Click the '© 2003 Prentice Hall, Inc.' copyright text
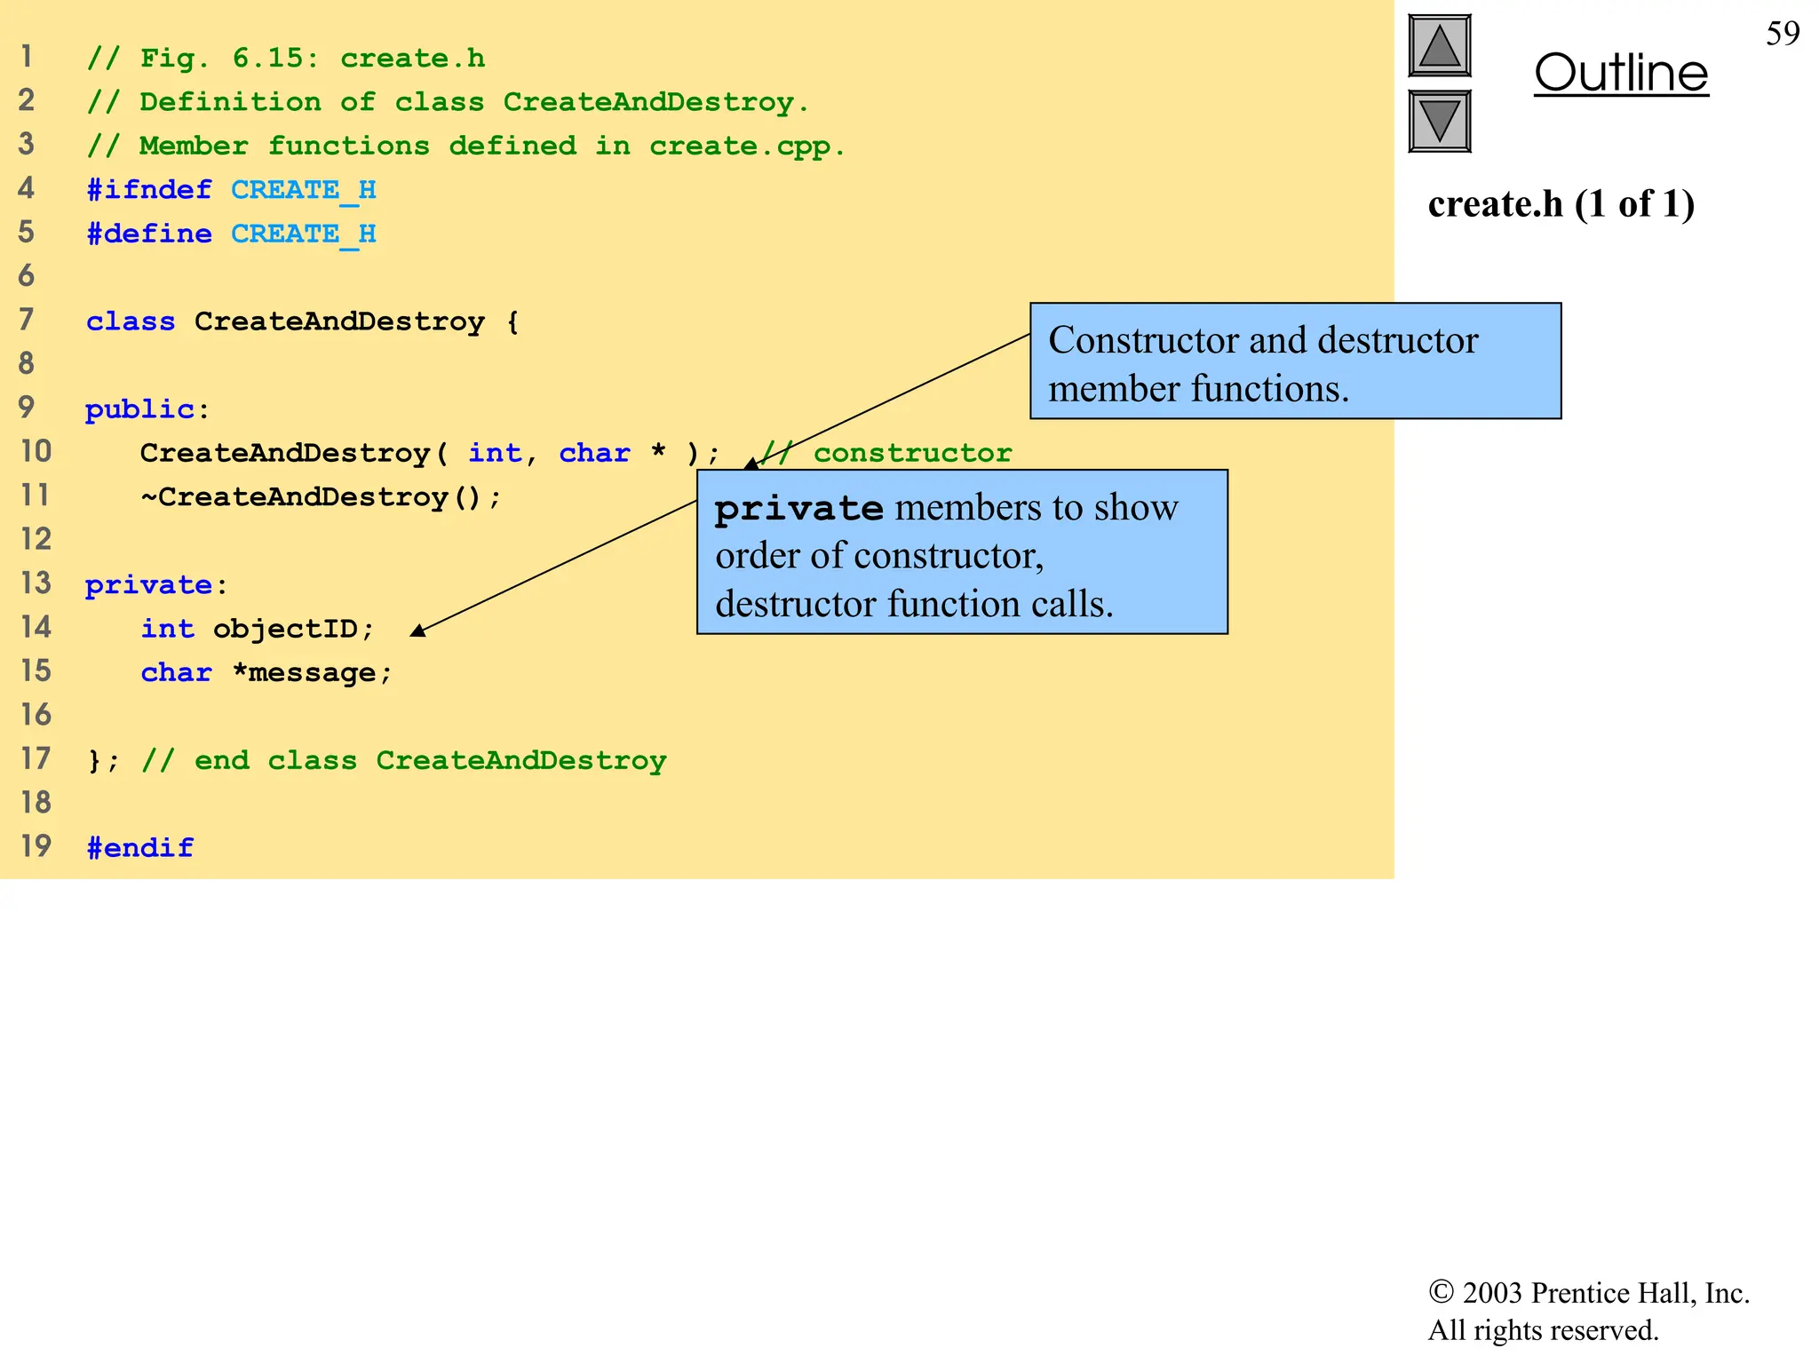The width and height of the screenshot is (1819, 1364). pos(1589,1293)
